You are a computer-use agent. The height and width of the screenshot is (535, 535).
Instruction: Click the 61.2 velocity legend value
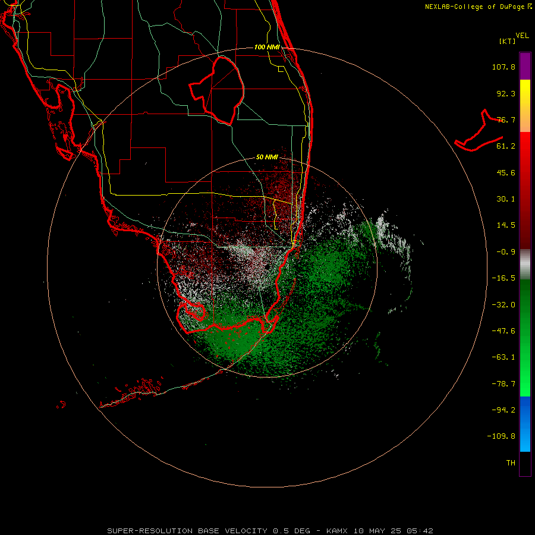coord(506,146)
